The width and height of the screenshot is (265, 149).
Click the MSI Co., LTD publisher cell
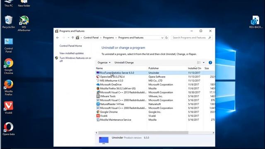pos(155,81)
